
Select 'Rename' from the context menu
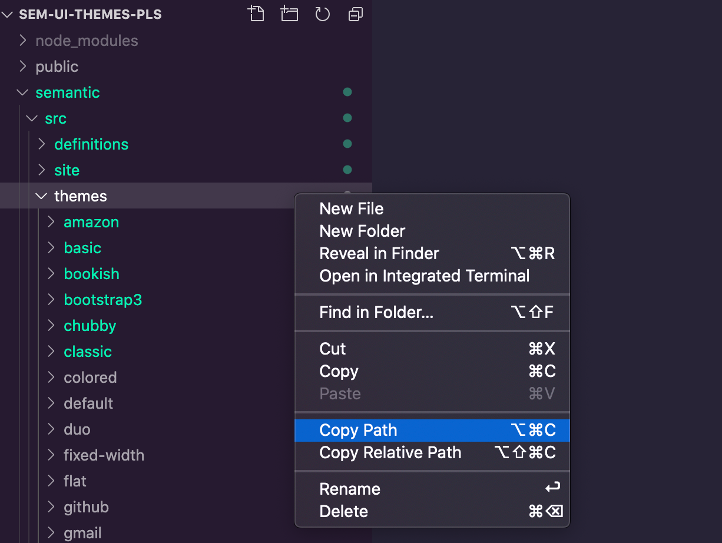350,489
